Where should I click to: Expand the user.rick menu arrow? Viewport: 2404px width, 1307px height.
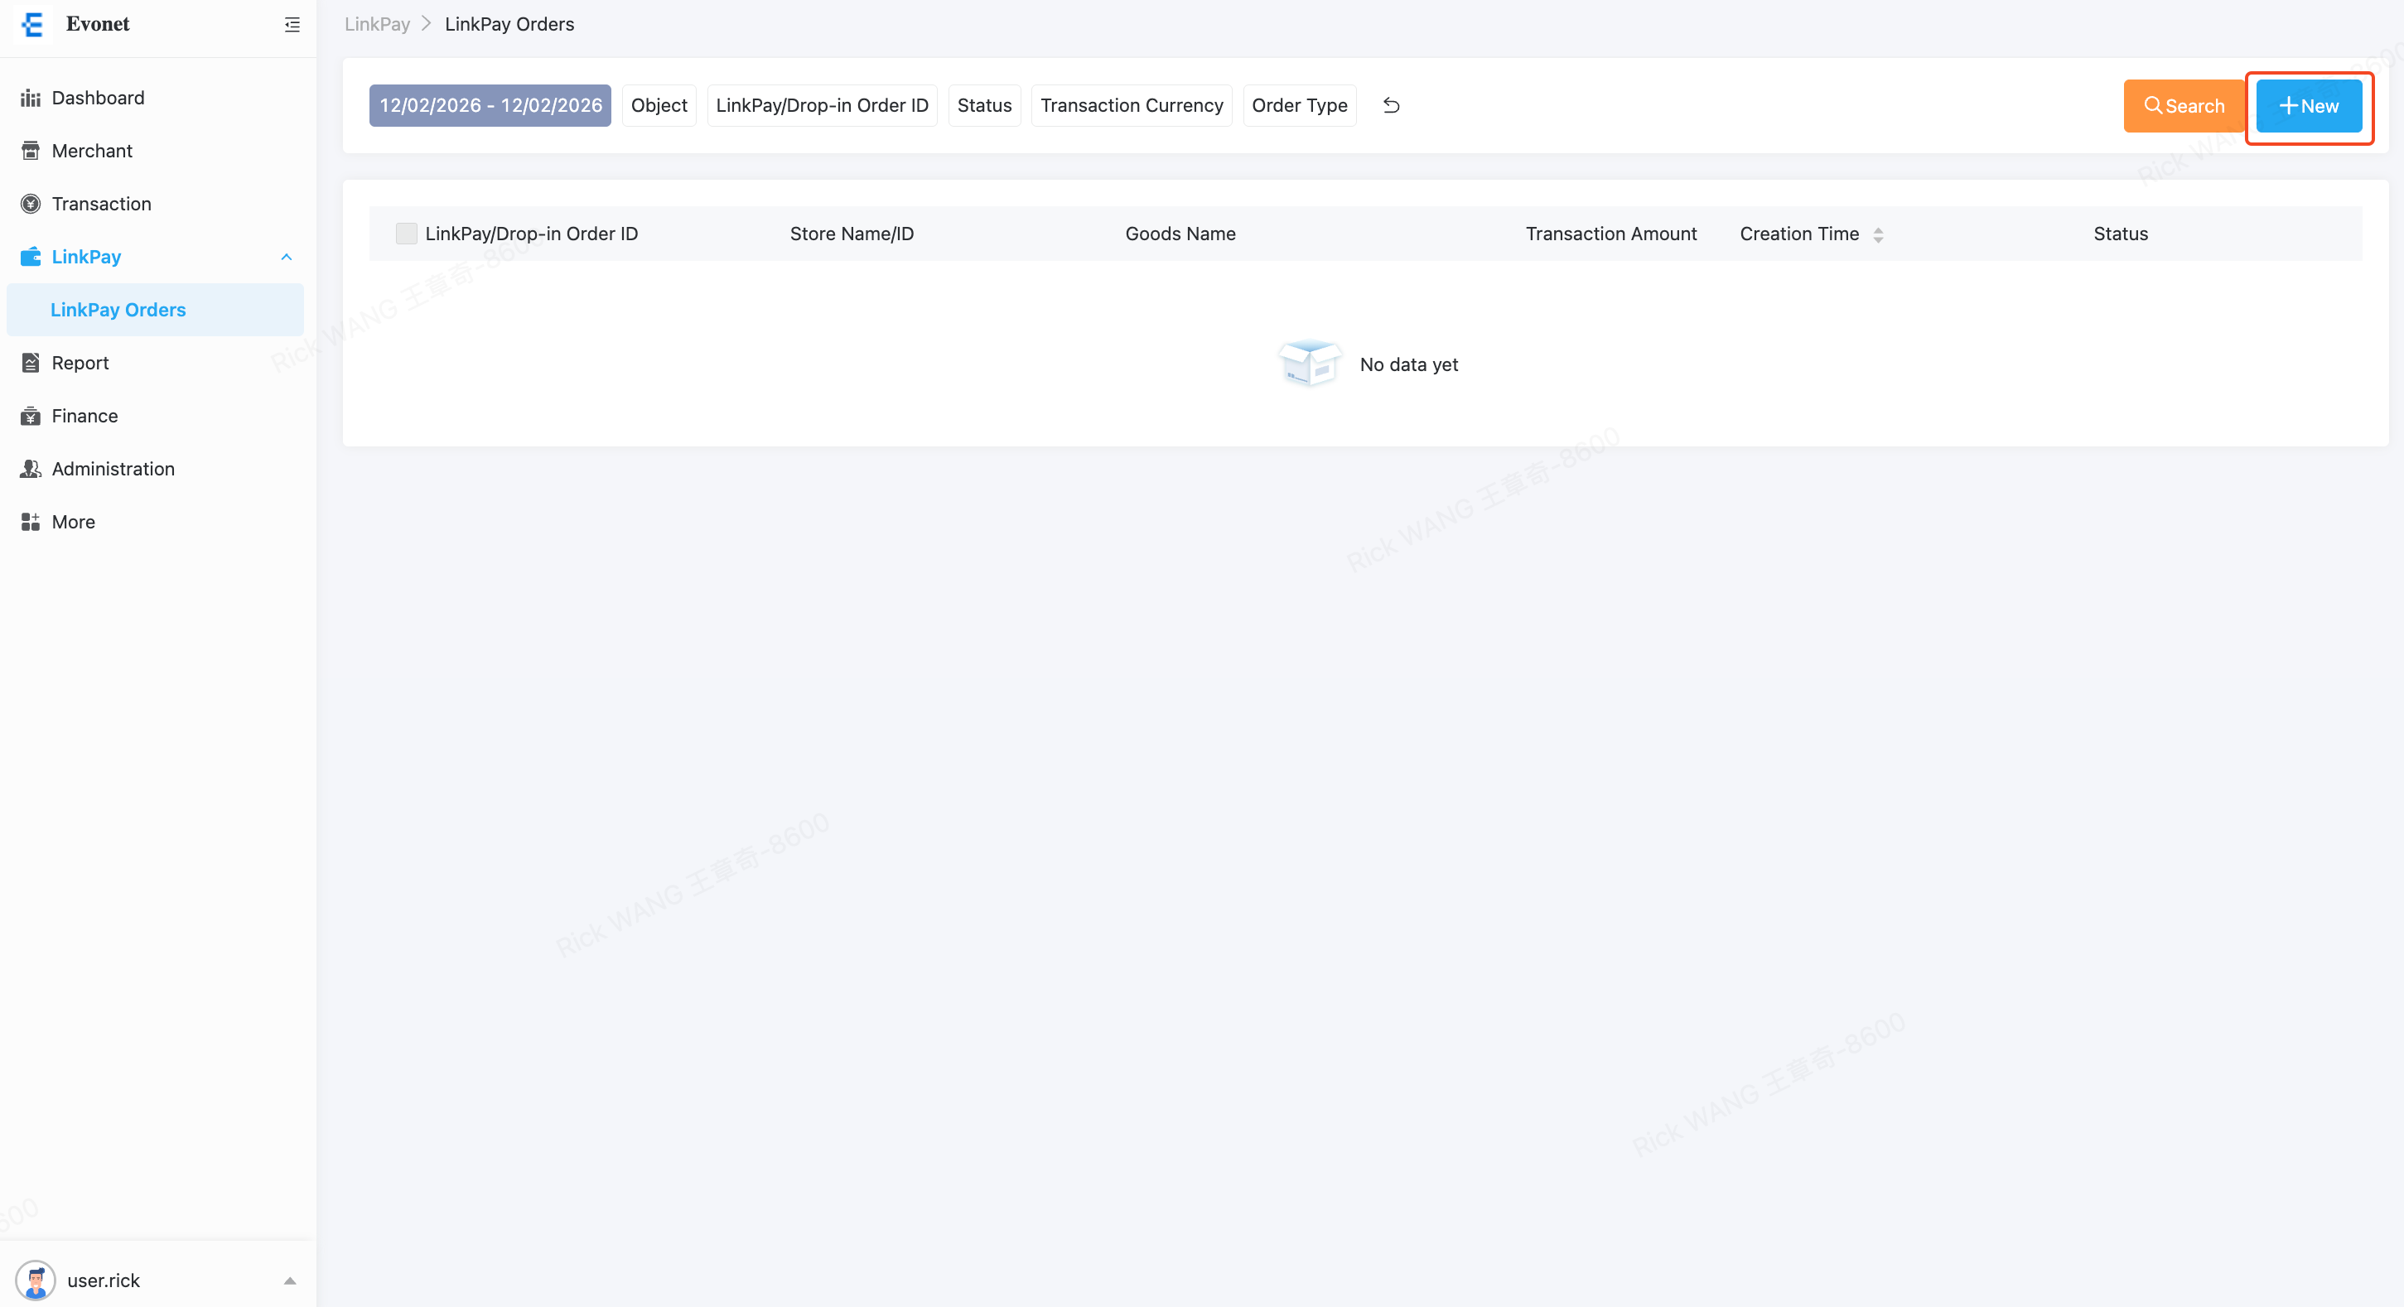[289, 1280]
